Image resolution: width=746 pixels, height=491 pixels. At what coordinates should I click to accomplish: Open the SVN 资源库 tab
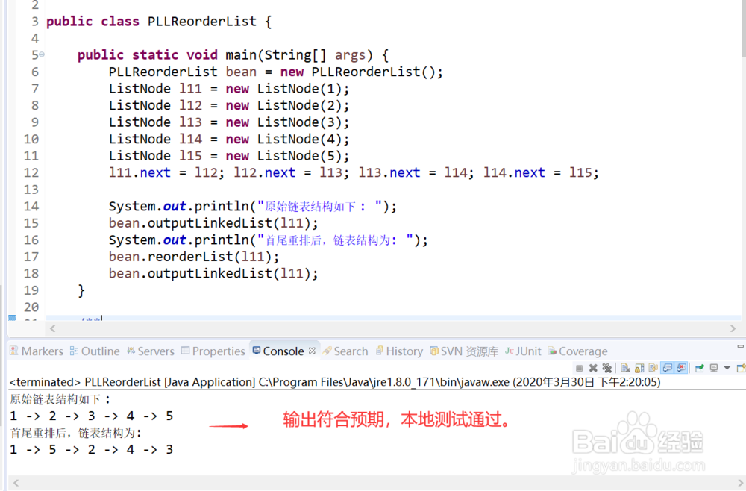pos(464,351)
